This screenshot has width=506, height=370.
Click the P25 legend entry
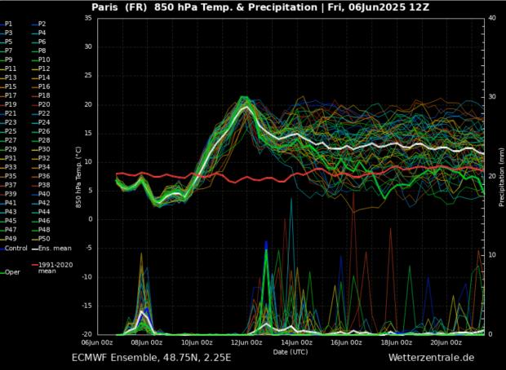coord(11,131)
